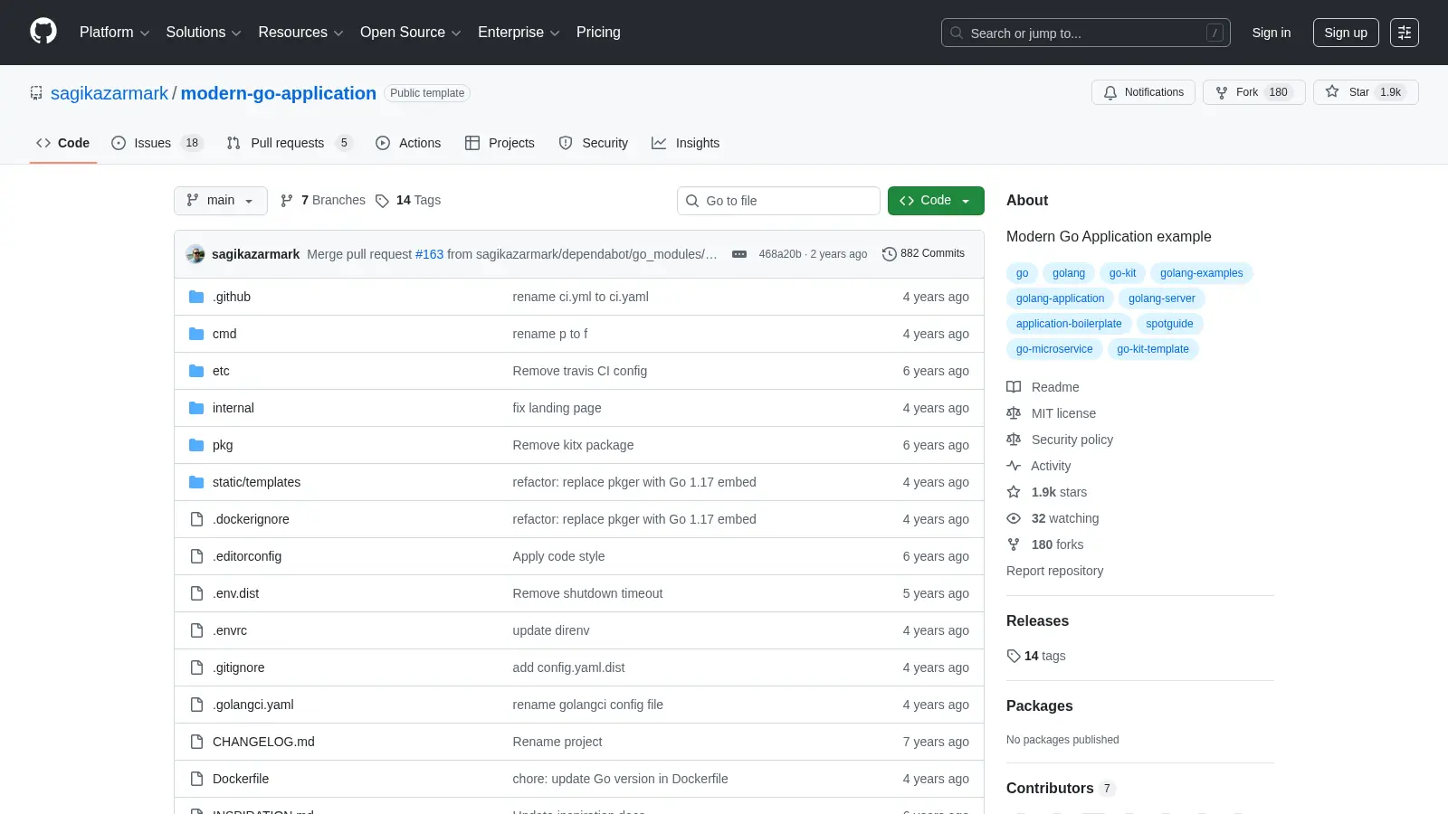Open the static/templates folder icon
This screenshot has height=814, width=1448.
[196, 482]
